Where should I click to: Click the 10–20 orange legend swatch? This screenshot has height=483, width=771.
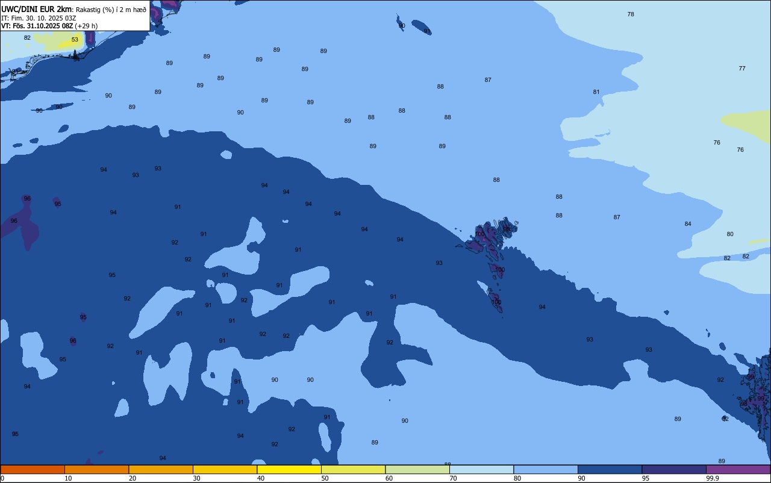coord(96,469)
